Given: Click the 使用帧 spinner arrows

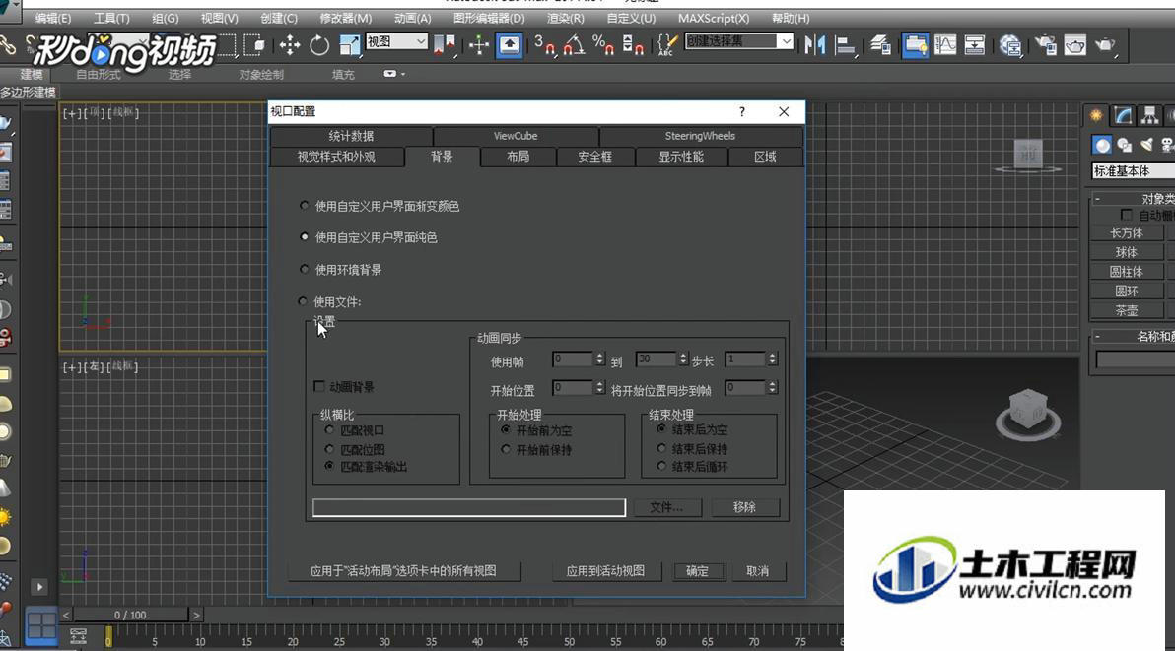Looking at the screenshot, I should pyautogui.click(x=599, y=359).
